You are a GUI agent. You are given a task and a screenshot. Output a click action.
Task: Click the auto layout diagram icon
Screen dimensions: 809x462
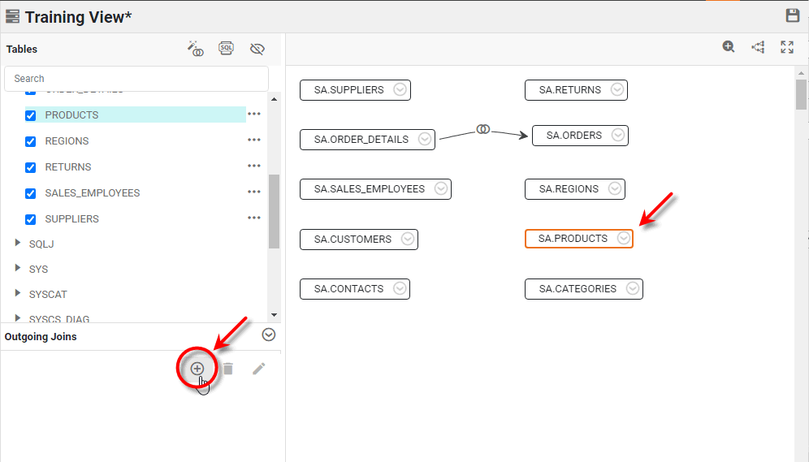[758, 47]
